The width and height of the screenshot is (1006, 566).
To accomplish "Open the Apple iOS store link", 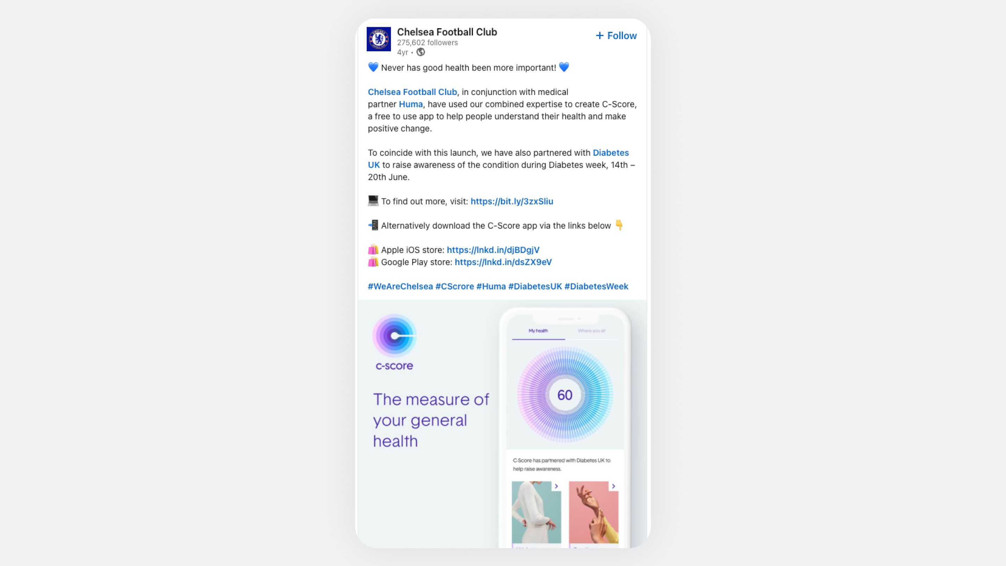I will click(x=493, y=250).
